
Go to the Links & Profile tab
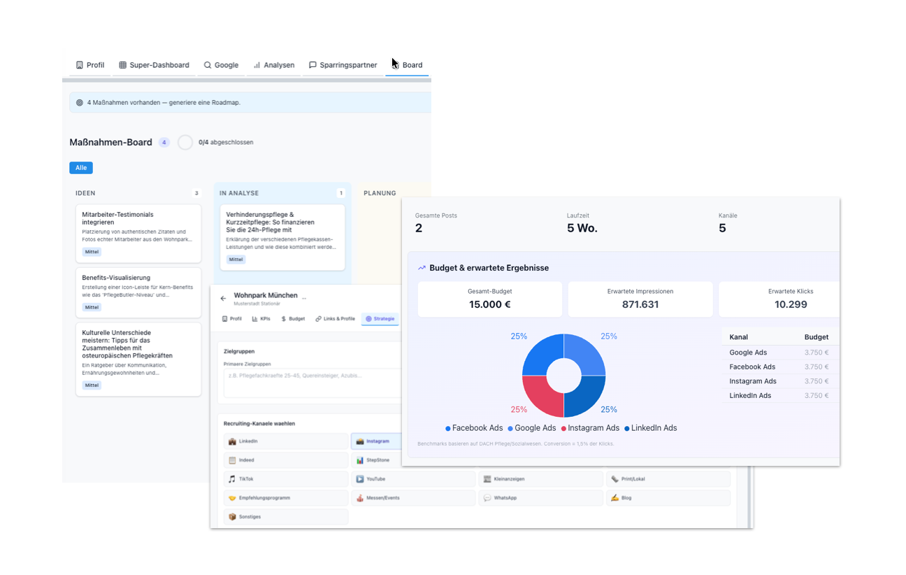point(335,319)
